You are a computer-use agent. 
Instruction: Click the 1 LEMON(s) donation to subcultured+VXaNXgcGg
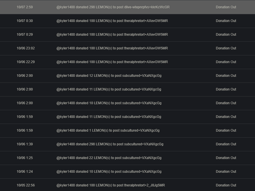108,130
